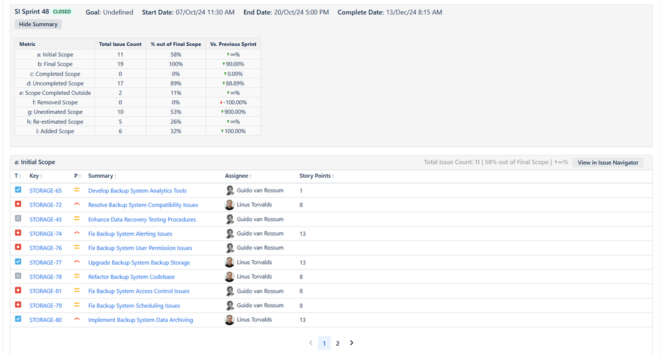The image size is (663, 355).
Task: Open issue key STORAGE-72
Action: [x=45, y=205]
